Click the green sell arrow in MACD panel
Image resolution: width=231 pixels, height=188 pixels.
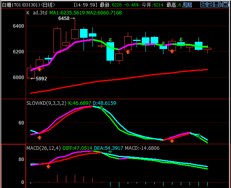[110, 152]
